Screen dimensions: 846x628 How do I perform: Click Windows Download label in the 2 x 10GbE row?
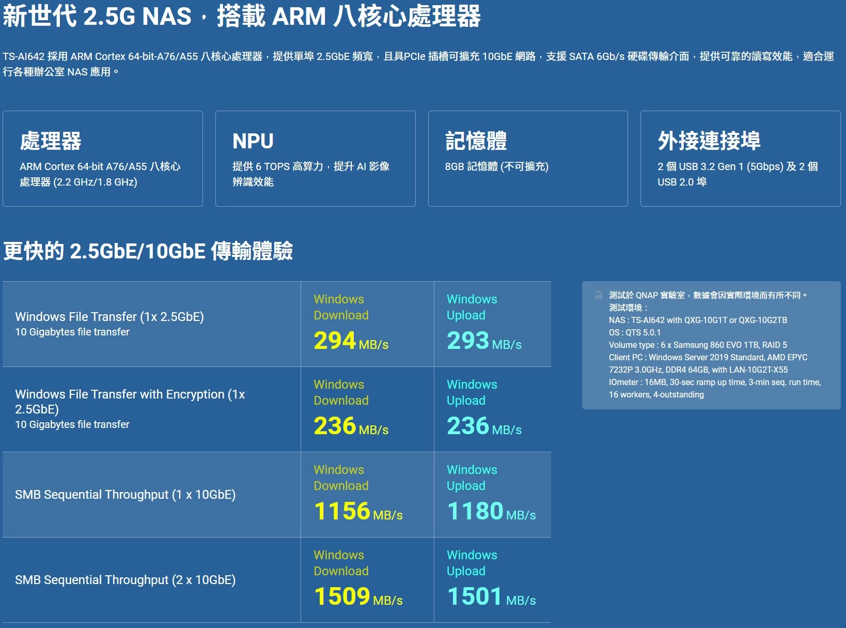click(x=341, y=563)
